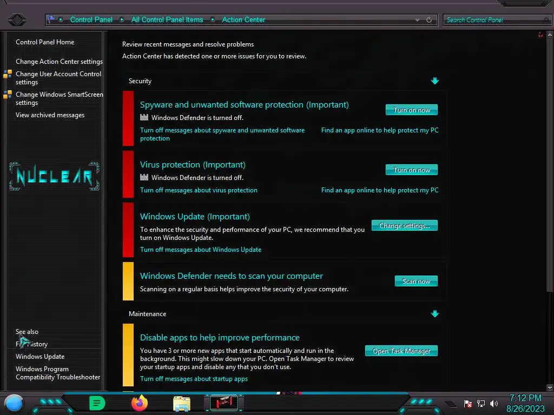This screenshot has width=554, height=415.
Task: Click Turn off messages about virus protection
Action: click(199, 190)
